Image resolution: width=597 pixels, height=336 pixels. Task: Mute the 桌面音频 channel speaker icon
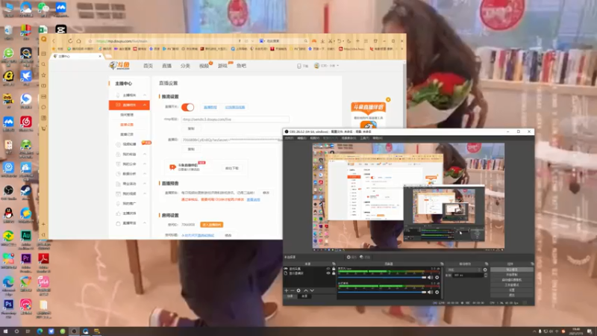pyautogui.click(x=431, y=292)
